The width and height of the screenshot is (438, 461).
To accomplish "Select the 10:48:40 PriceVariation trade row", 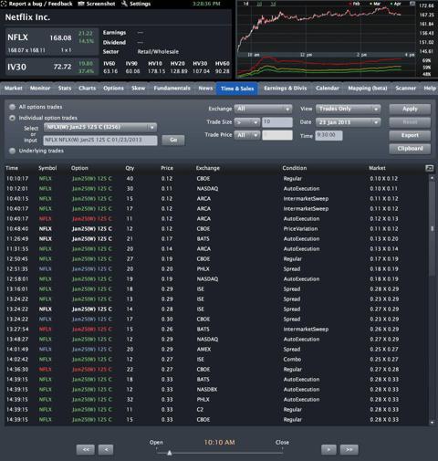I will 216,229.
